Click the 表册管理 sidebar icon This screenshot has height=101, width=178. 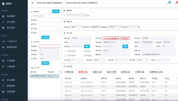tap(3, 16)
